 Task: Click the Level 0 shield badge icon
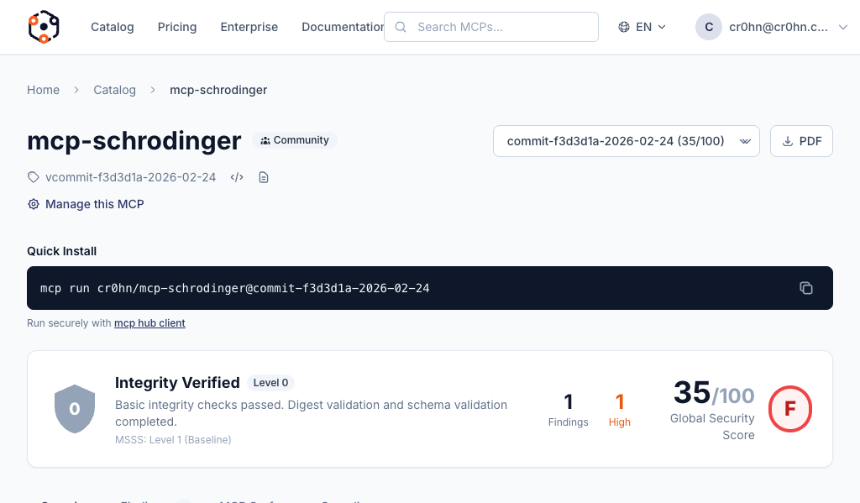pyautogui.click(x=74, y=409)
